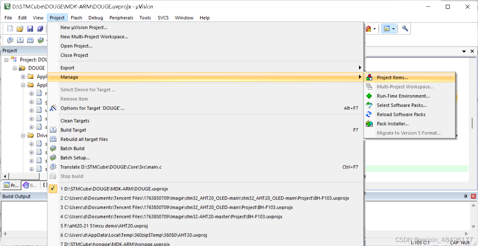Open the breakpoint icon dropdown arrow
The height and width of the screenshot is (246, 478).
click(x=375, y=29)
